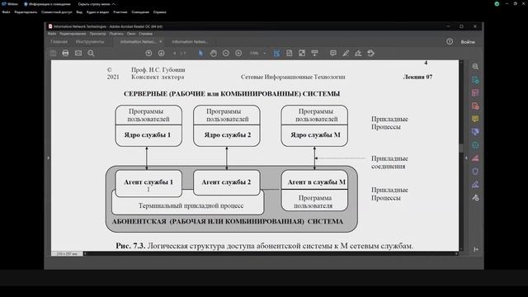
Task: Click Информация о совещании in Webex
Action: [48, 4]
